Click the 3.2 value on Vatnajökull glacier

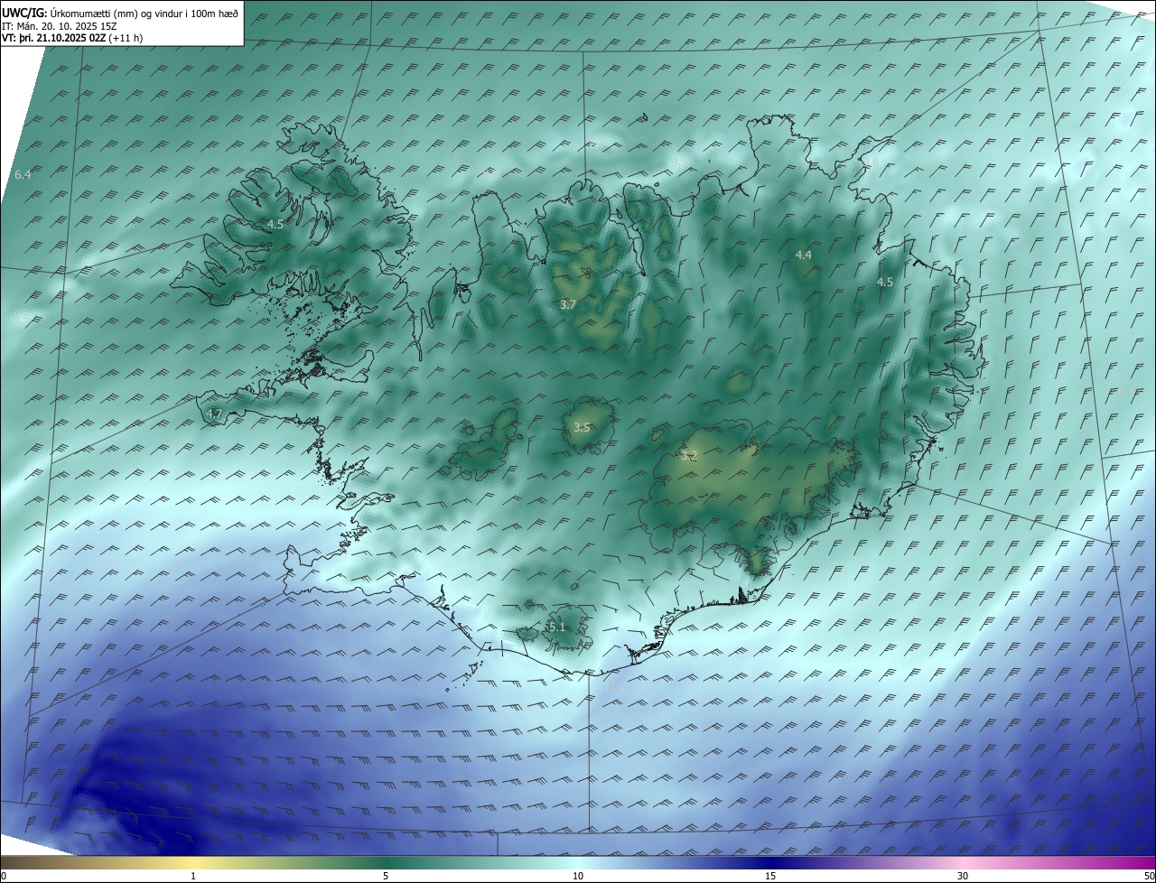(x=690, y=456)
